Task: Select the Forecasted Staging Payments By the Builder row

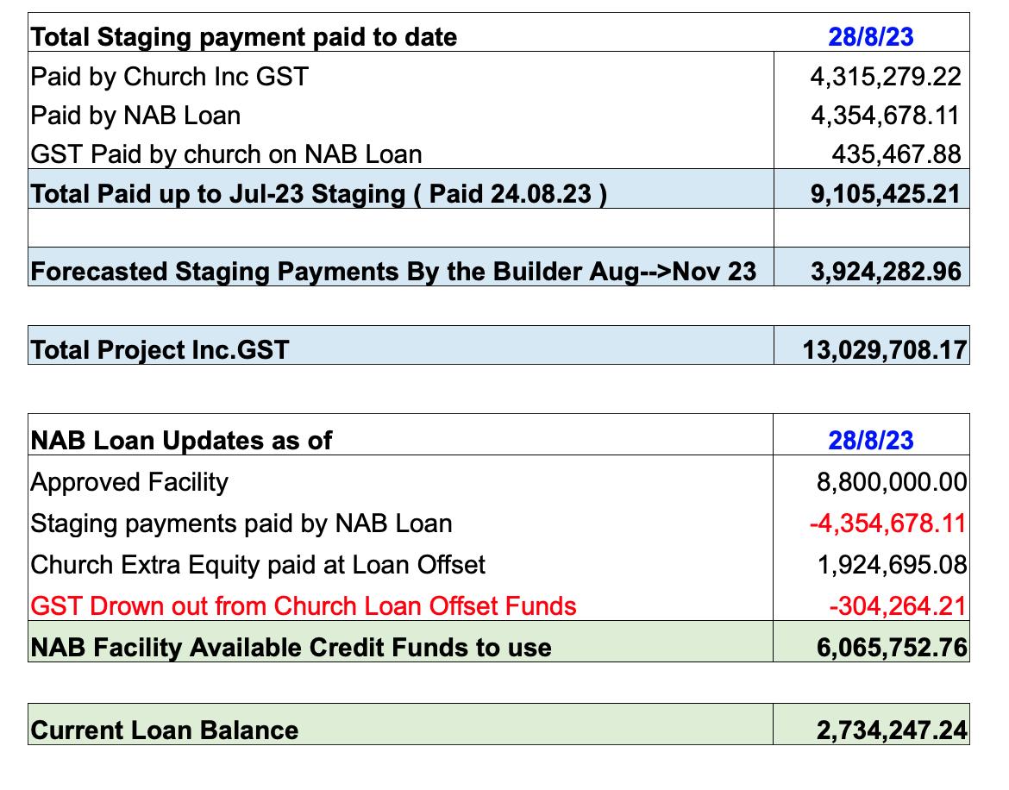Action: tap(498, 266)
